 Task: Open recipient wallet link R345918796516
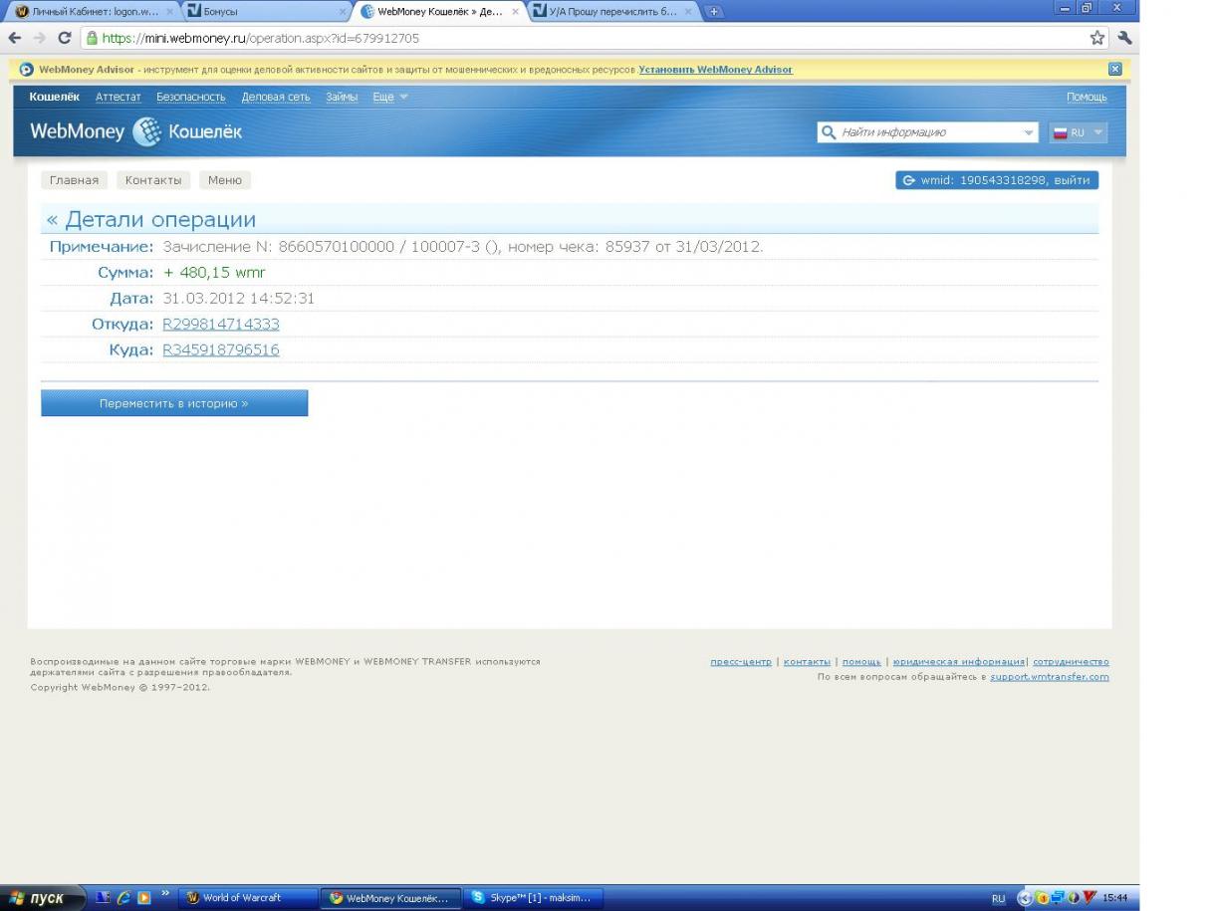pos(220,349)
